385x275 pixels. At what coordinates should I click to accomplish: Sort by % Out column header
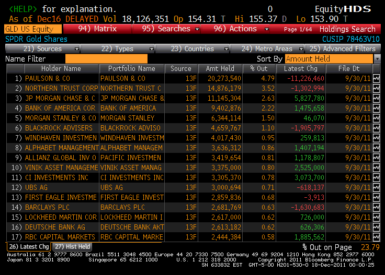click(259, 68)
